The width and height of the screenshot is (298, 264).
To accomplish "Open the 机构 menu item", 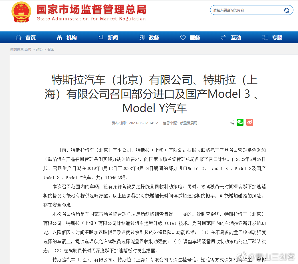I will 72,38.
